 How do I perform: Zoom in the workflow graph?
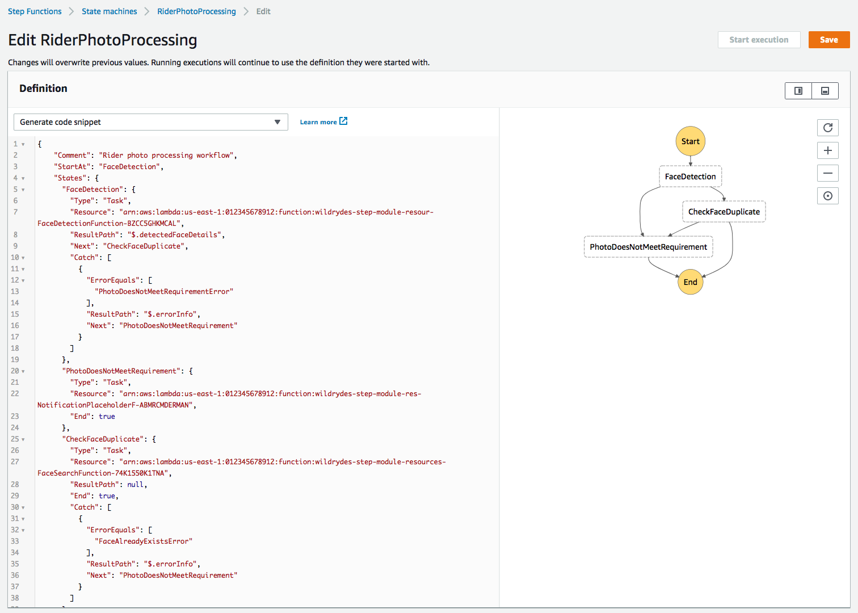coord(828,150)
